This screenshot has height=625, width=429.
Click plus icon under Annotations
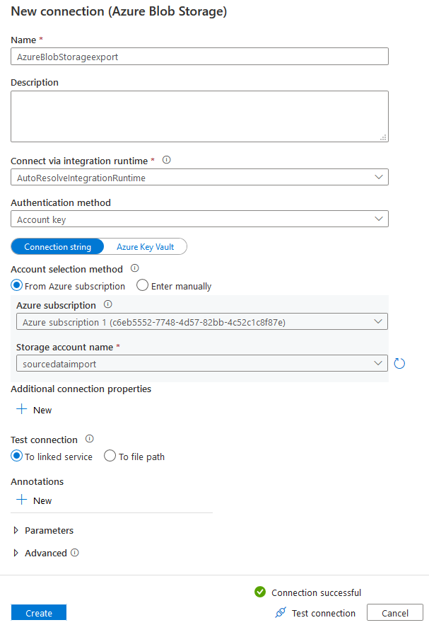[x=22, y=500]
